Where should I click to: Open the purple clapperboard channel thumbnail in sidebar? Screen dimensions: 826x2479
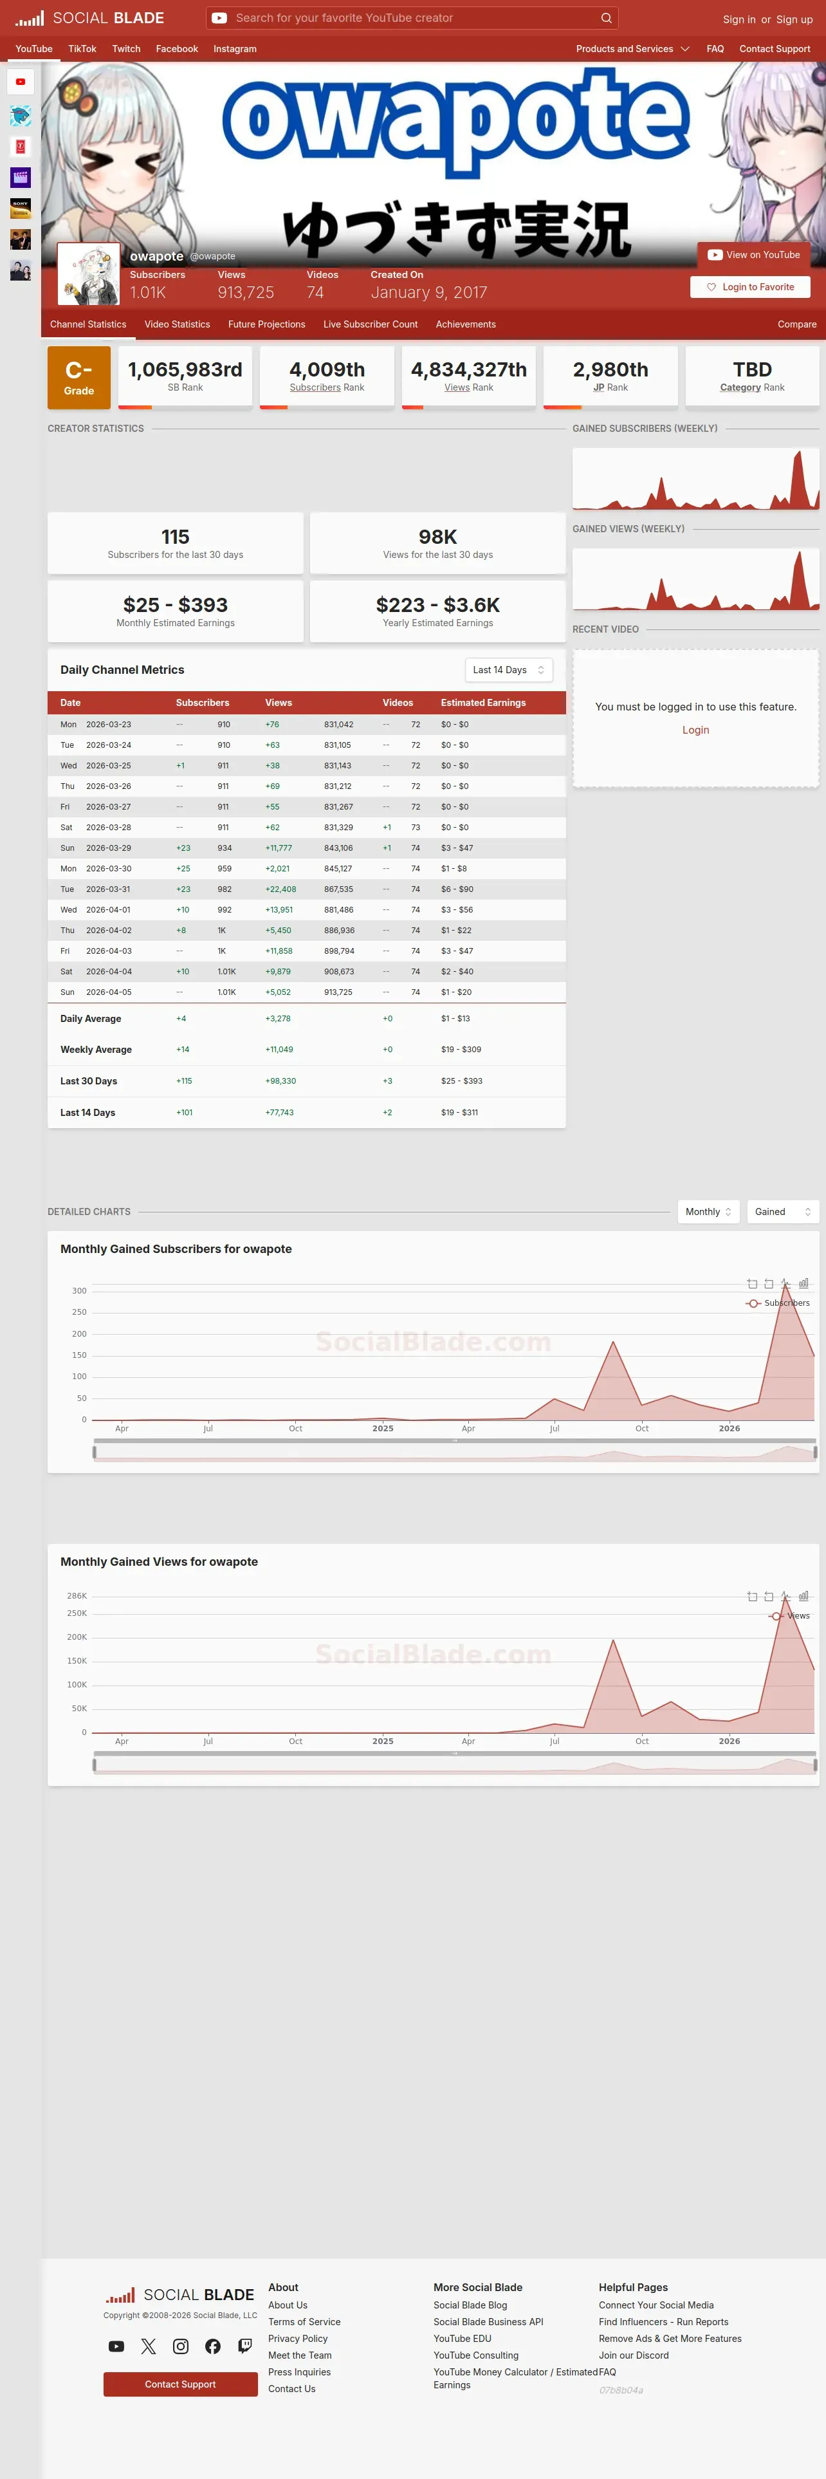pyautogui.click(x=20, y=177)
